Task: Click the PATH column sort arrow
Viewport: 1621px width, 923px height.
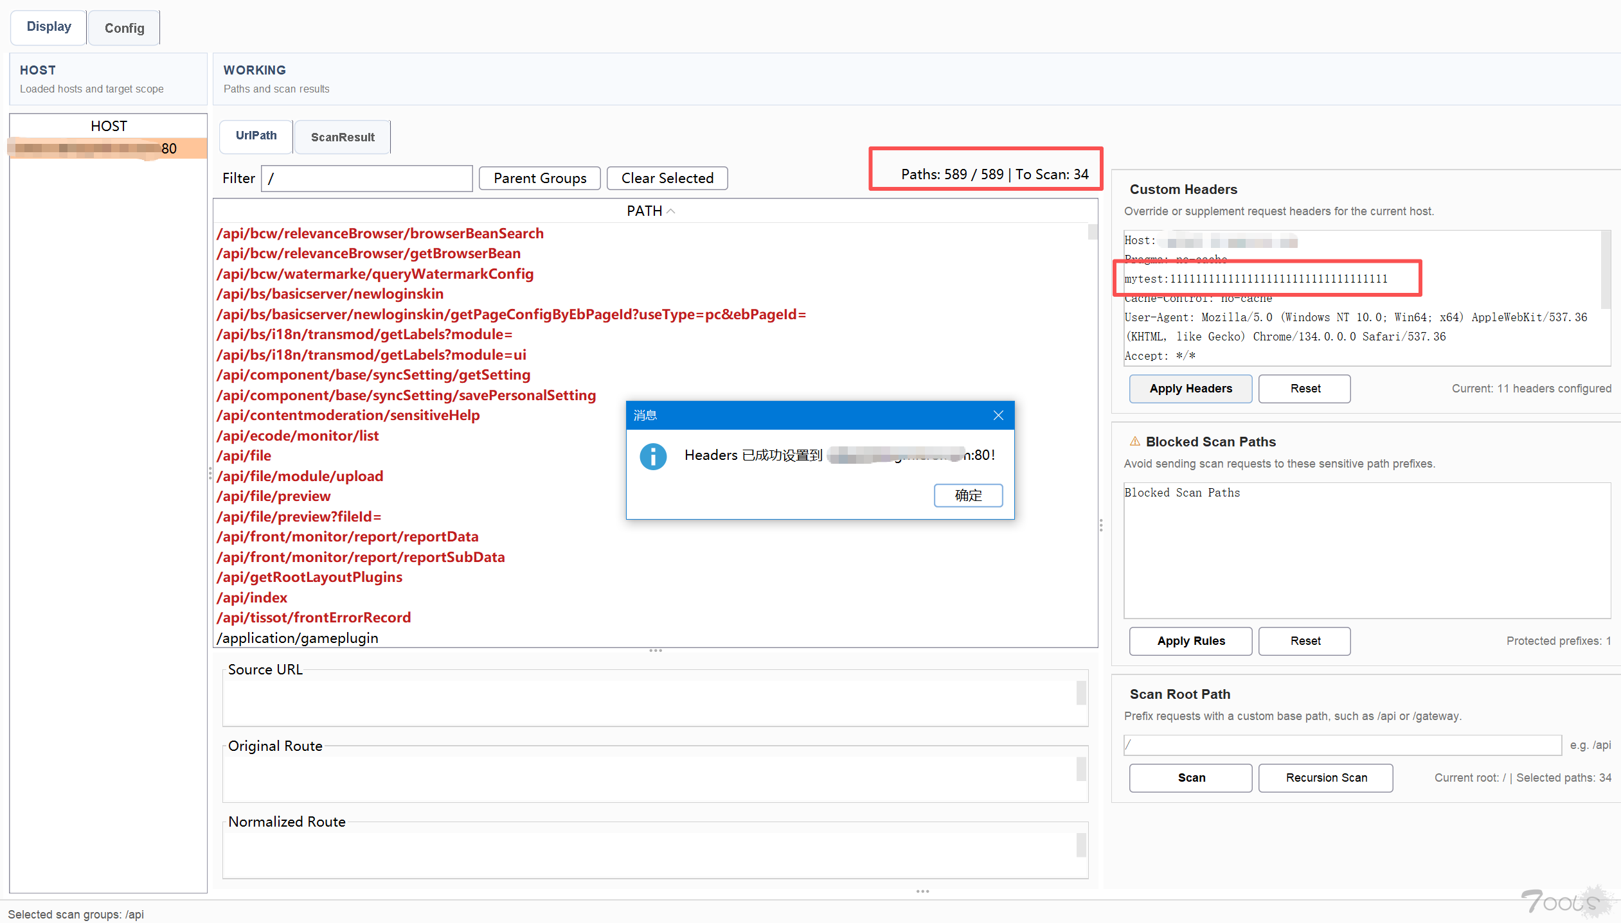Action: click(x=671, y=211)
